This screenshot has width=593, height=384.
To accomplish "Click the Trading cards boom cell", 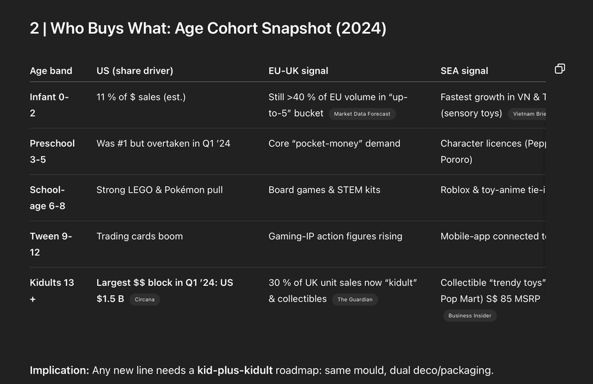I will tap(139, 236).
